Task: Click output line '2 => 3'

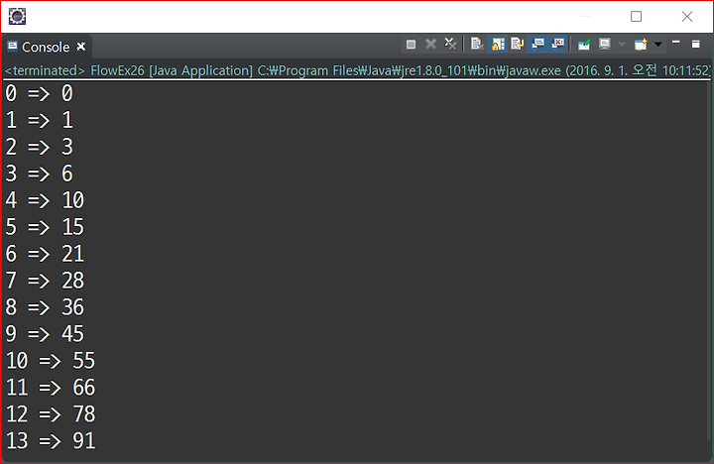Action: point(39,147)
